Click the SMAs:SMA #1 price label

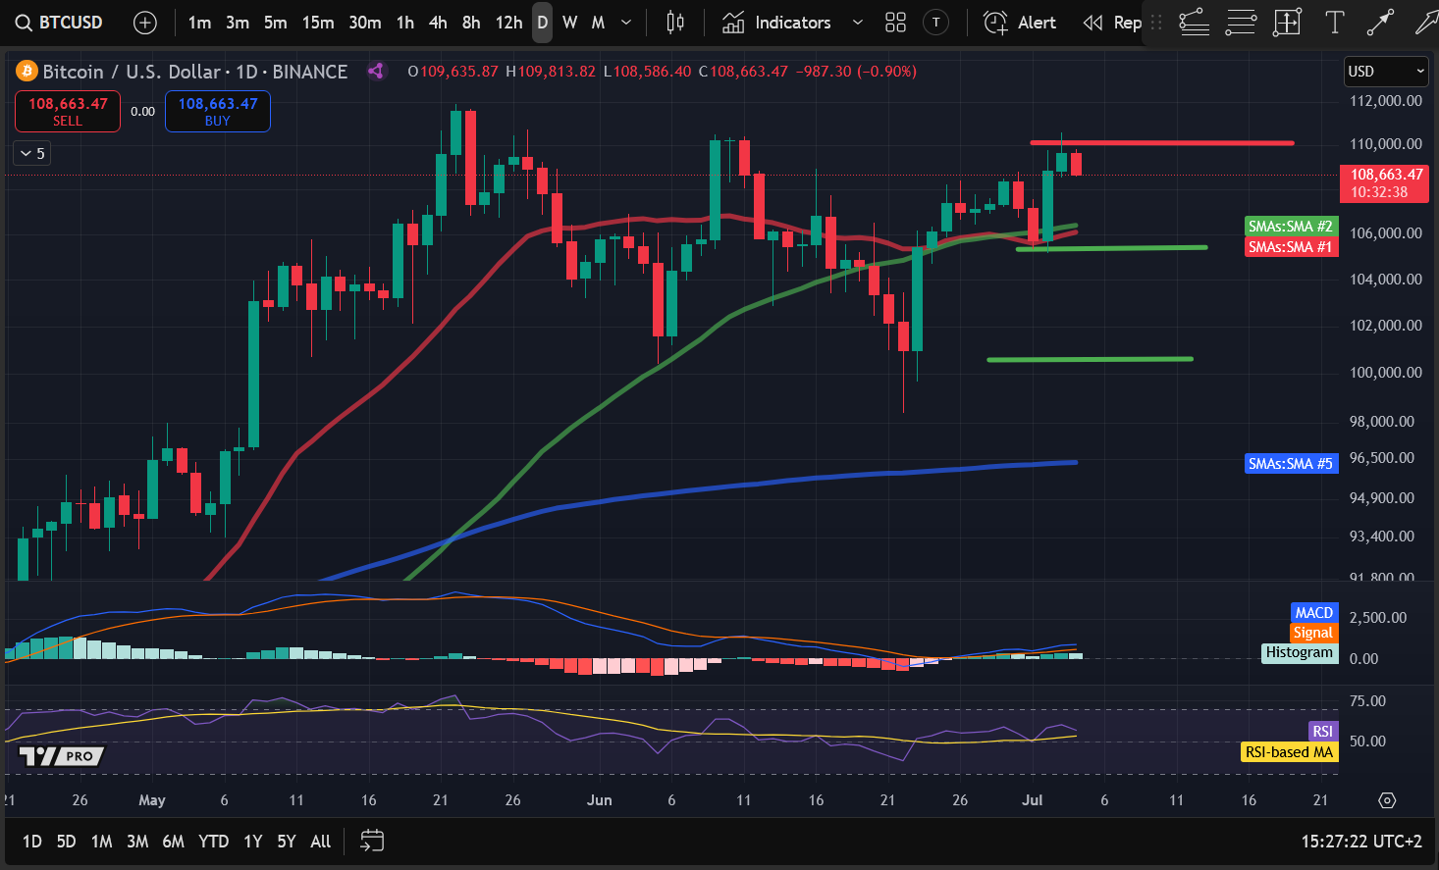pyautogui.click(x=1291, y=247)
